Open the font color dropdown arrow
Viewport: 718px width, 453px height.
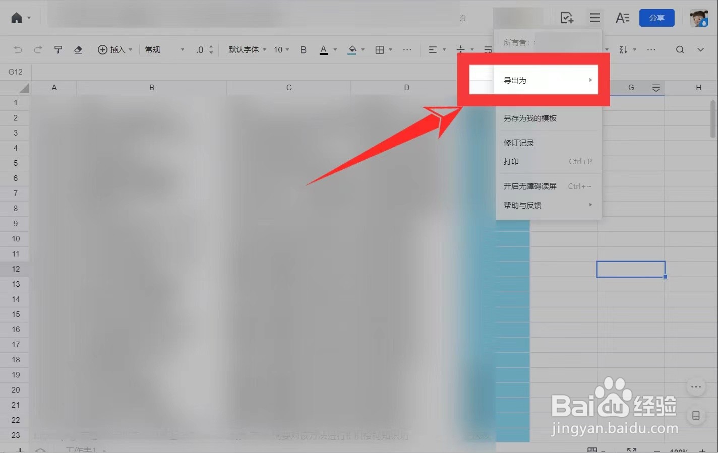(x=335, y=49)
